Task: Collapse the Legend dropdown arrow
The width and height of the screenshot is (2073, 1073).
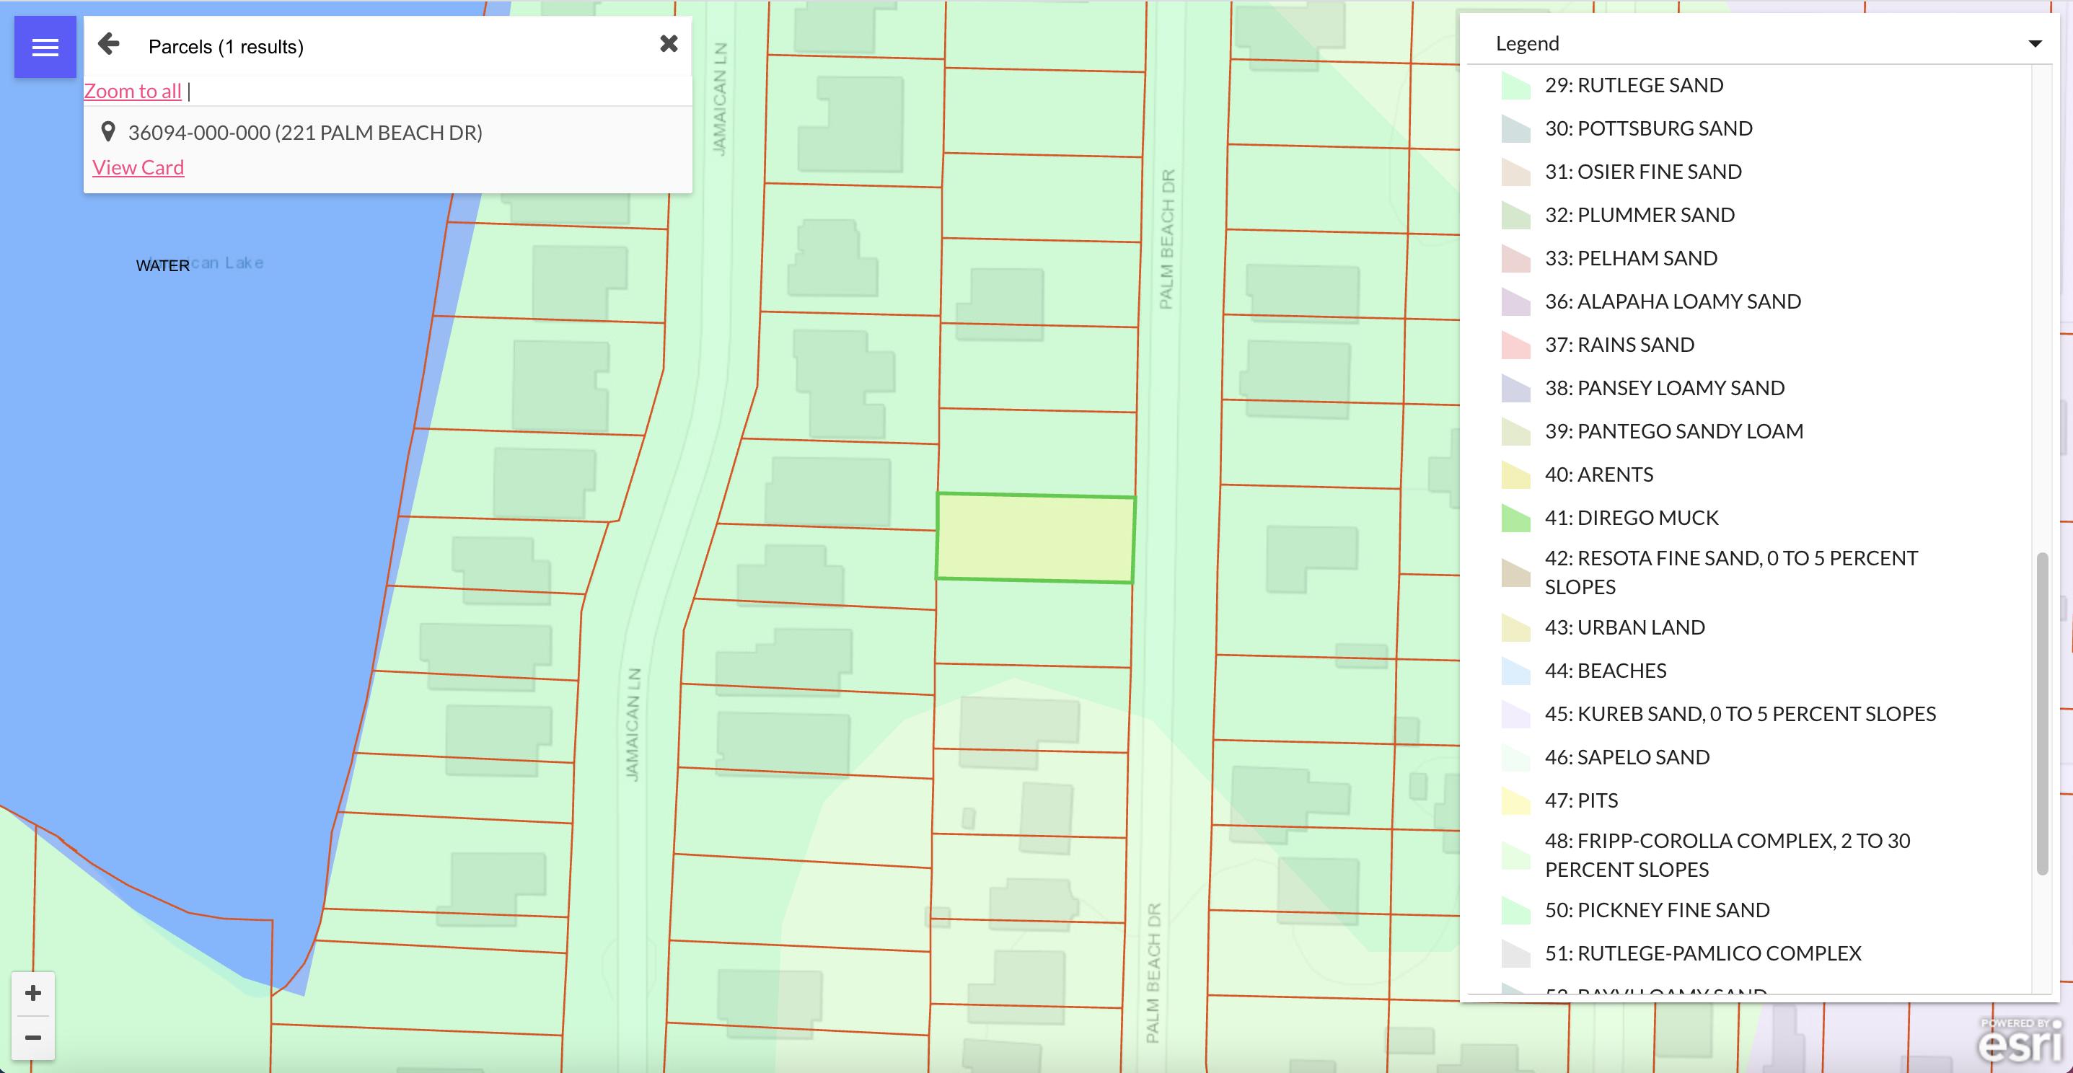Action: [x=2034, y=44]
